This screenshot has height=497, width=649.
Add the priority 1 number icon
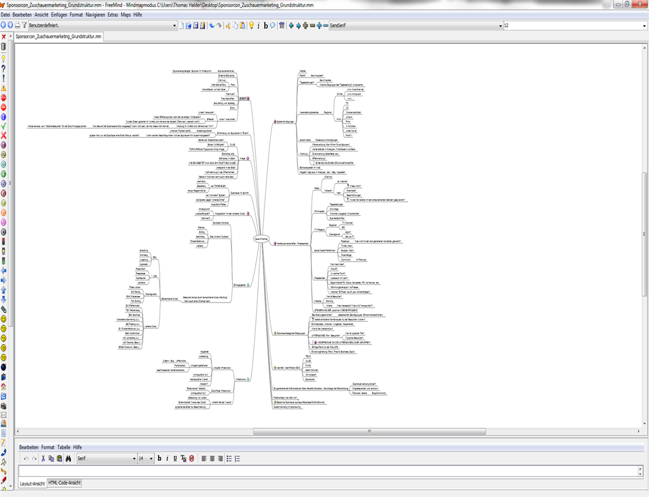(4, 145)
